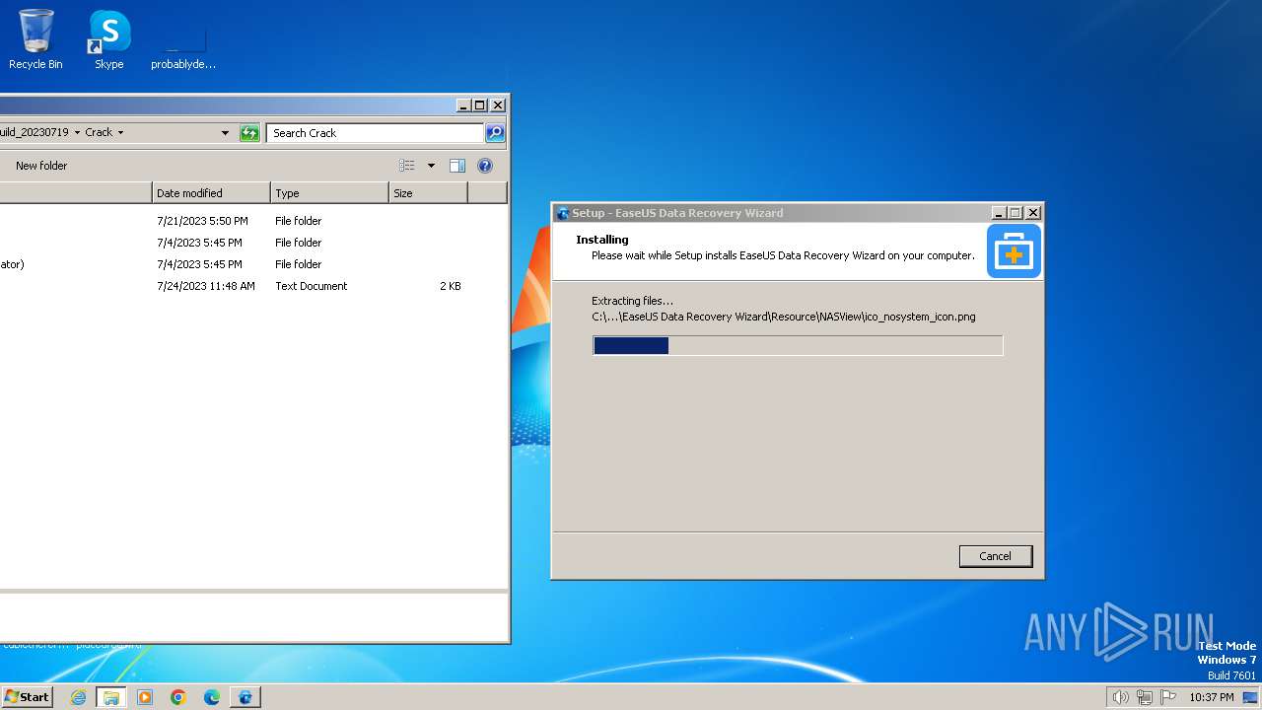Launch Microsoft Edge from the taskbar
Screen dimensions: 1262x710
point(212,697)
